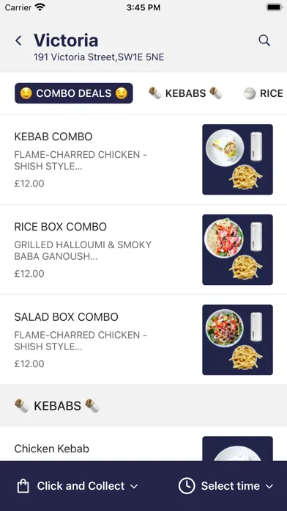Tap the Rice Box Combo food image

(238, 250)
